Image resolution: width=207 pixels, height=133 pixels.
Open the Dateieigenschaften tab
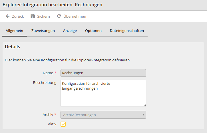pos(127,31)
